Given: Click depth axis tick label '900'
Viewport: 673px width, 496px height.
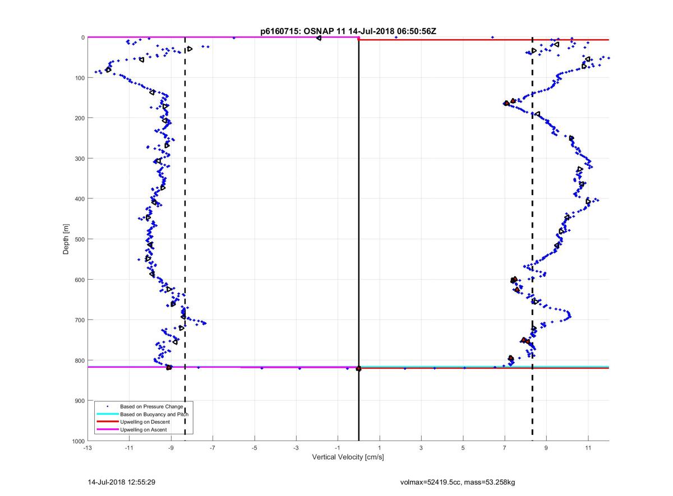Looking at the screenshot, I should (80, 401).
